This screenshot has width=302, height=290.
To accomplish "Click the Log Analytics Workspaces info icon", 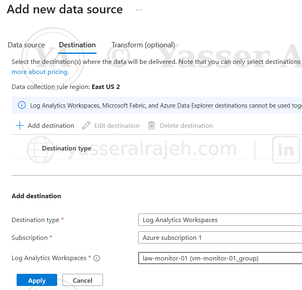I will click(x=96, y=258).
